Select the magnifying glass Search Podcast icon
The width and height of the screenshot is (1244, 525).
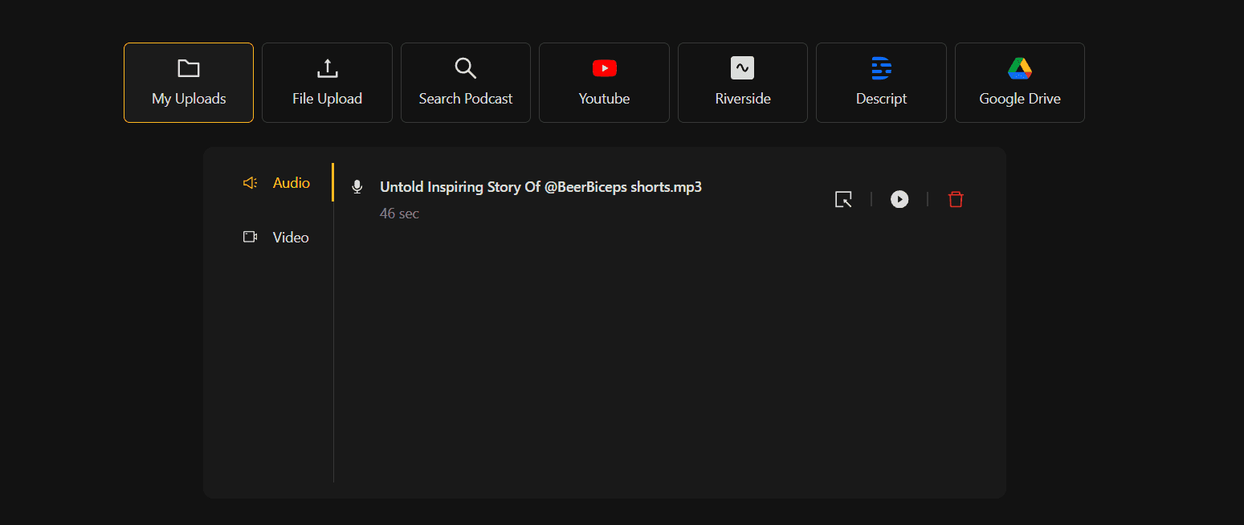tap(465, 68)
